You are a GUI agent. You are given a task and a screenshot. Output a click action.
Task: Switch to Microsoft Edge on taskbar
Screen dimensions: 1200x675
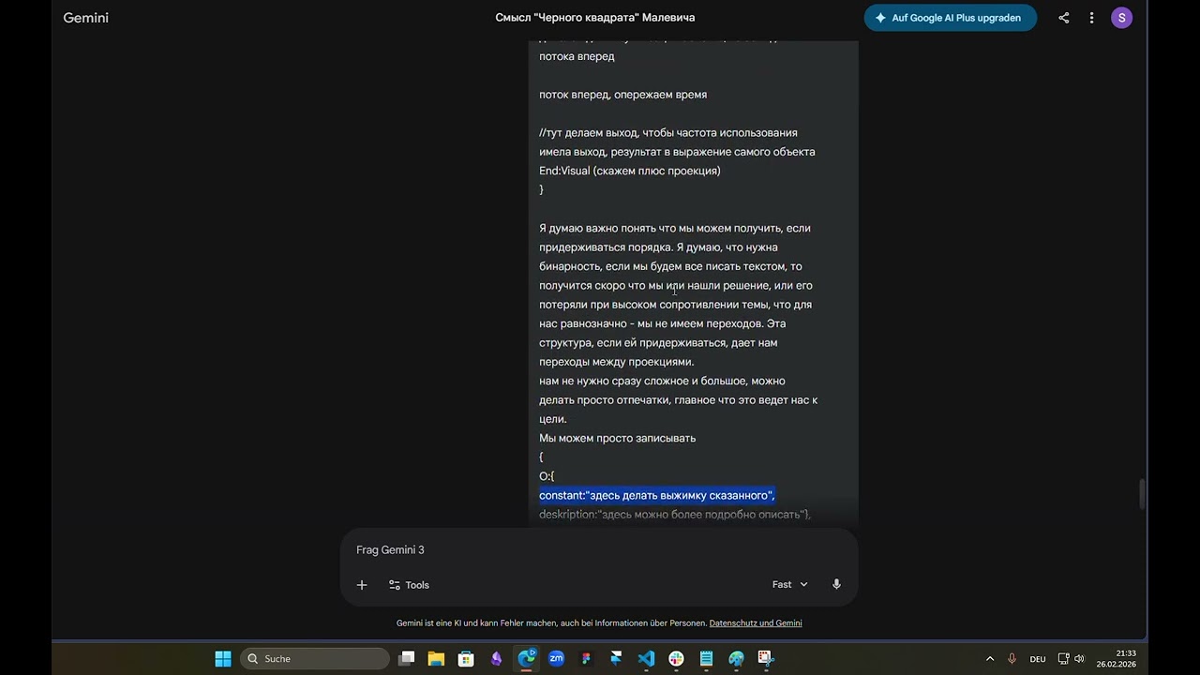527,659
